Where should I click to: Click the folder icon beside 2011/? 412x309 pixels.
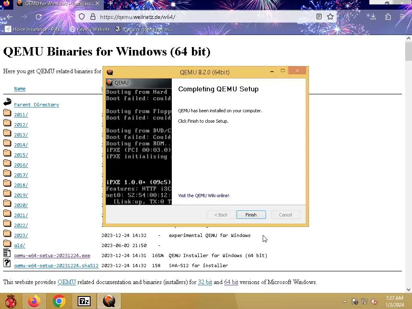7,113
